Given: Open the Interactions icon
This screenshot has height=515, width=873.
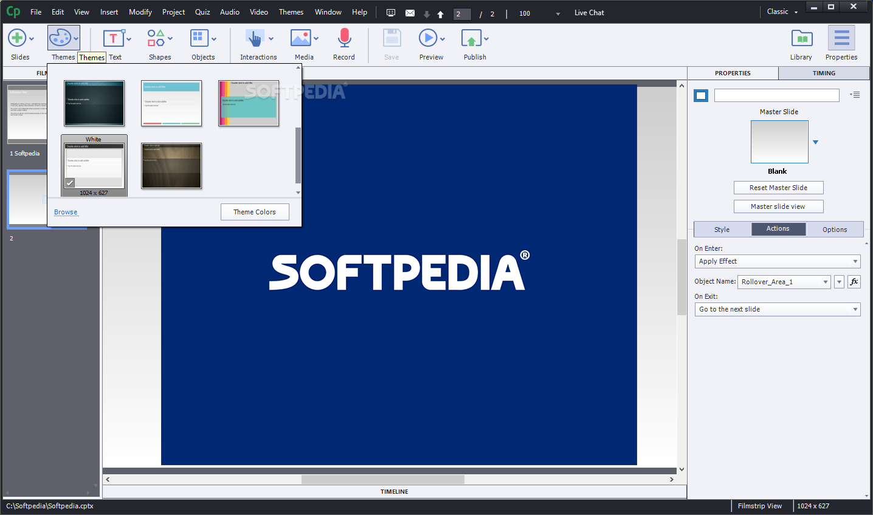Looking at the screenshot, I should (255, 38).
